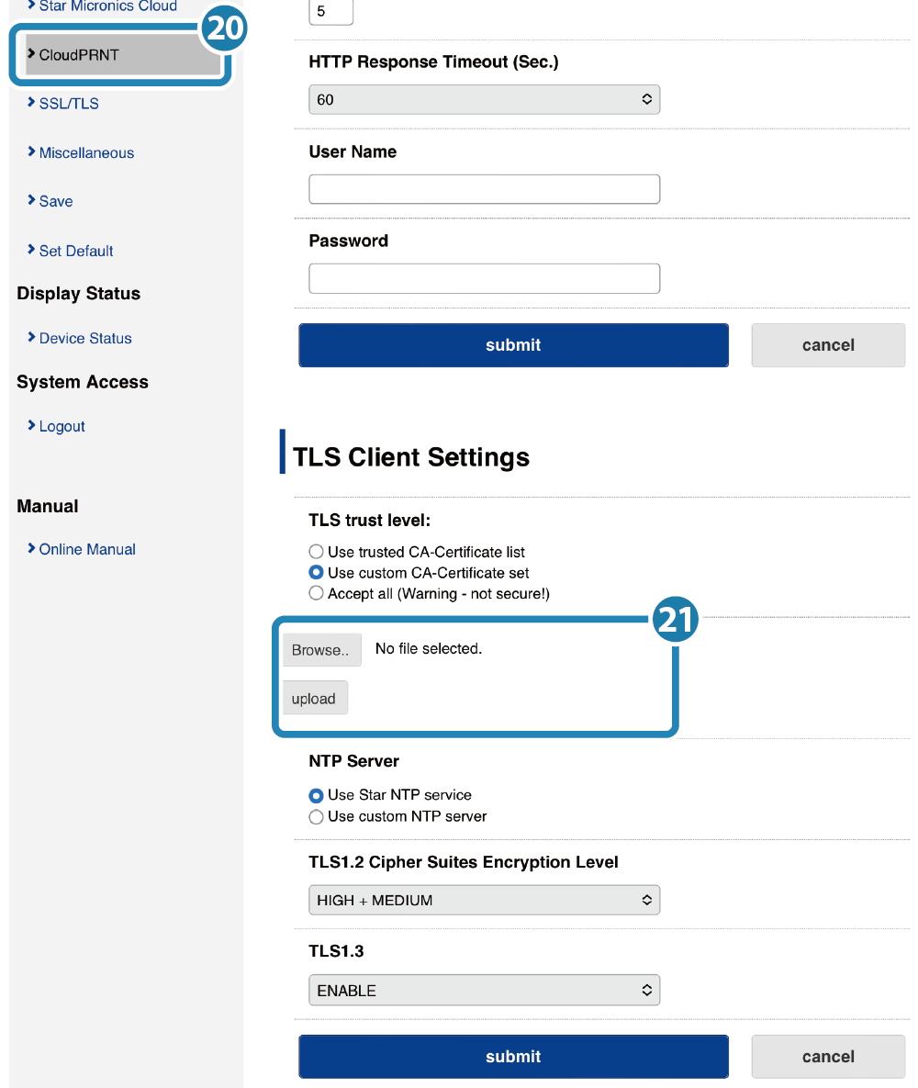Screen dimensions: 918x1088
Task: Open the Online Manual link
Action: click(86, 549)
